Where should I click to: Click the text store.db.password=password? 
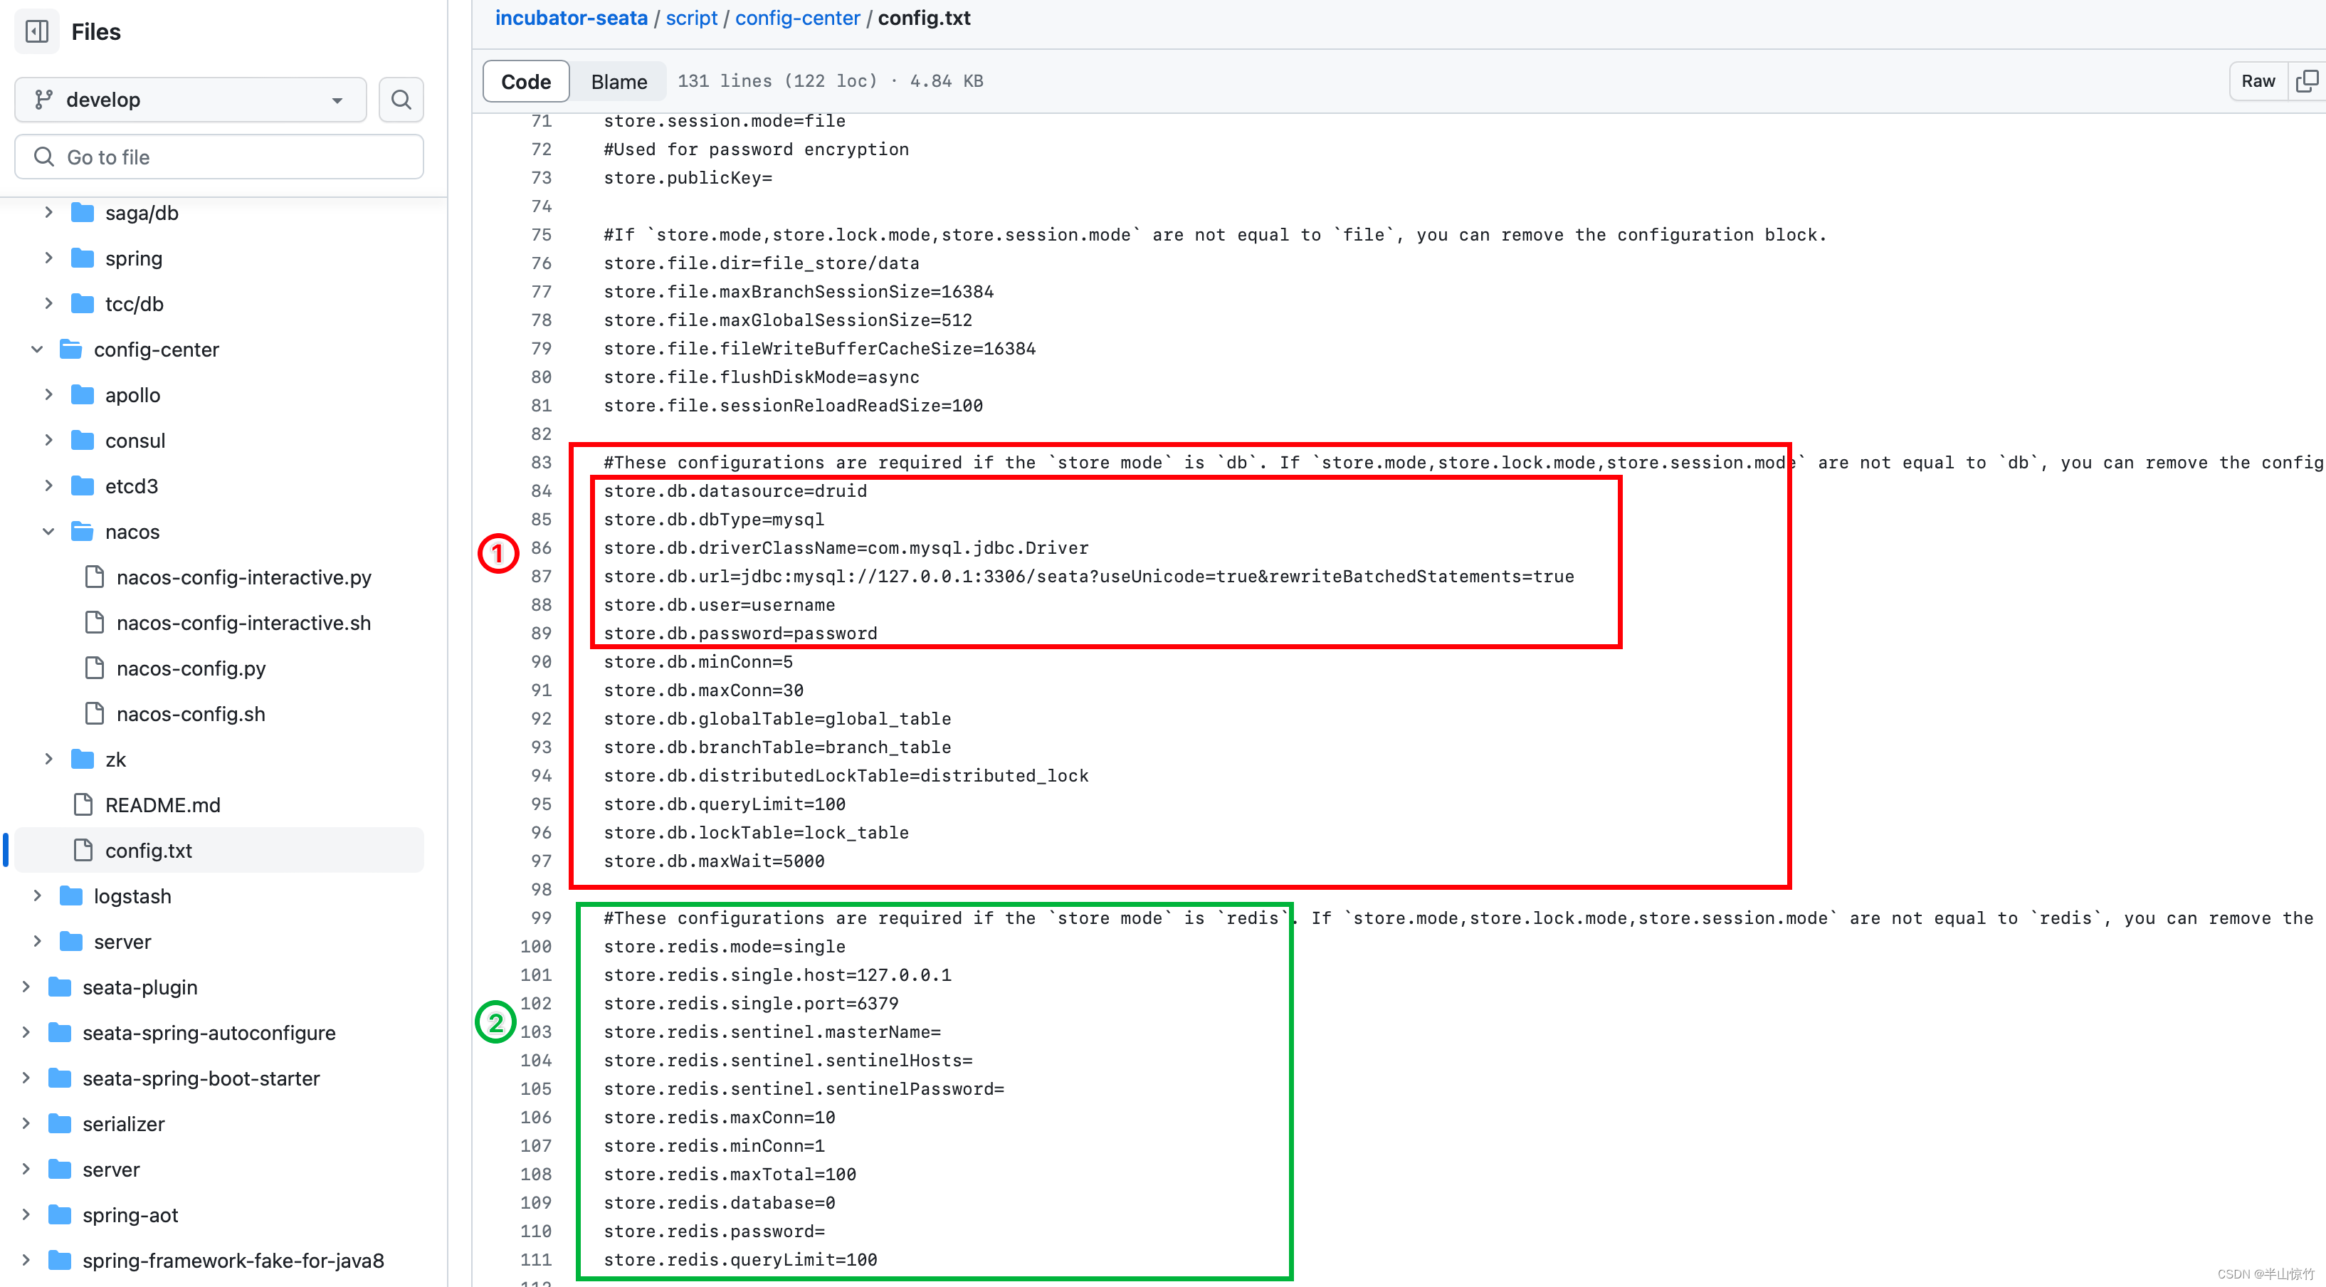[740, 633]
